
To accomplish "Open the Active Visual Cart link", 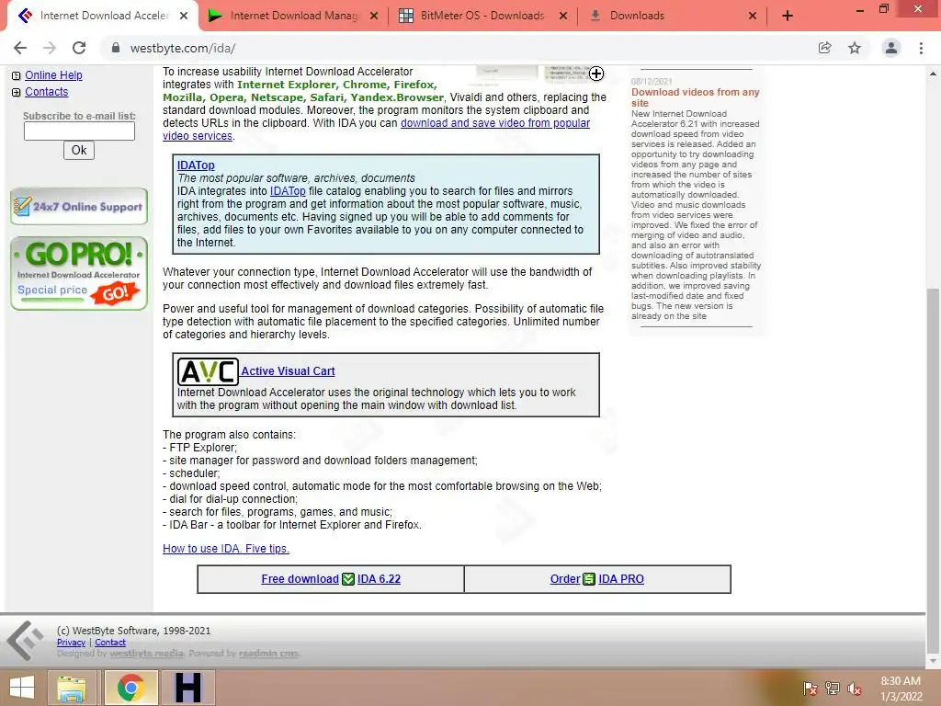I will point(288,371).
